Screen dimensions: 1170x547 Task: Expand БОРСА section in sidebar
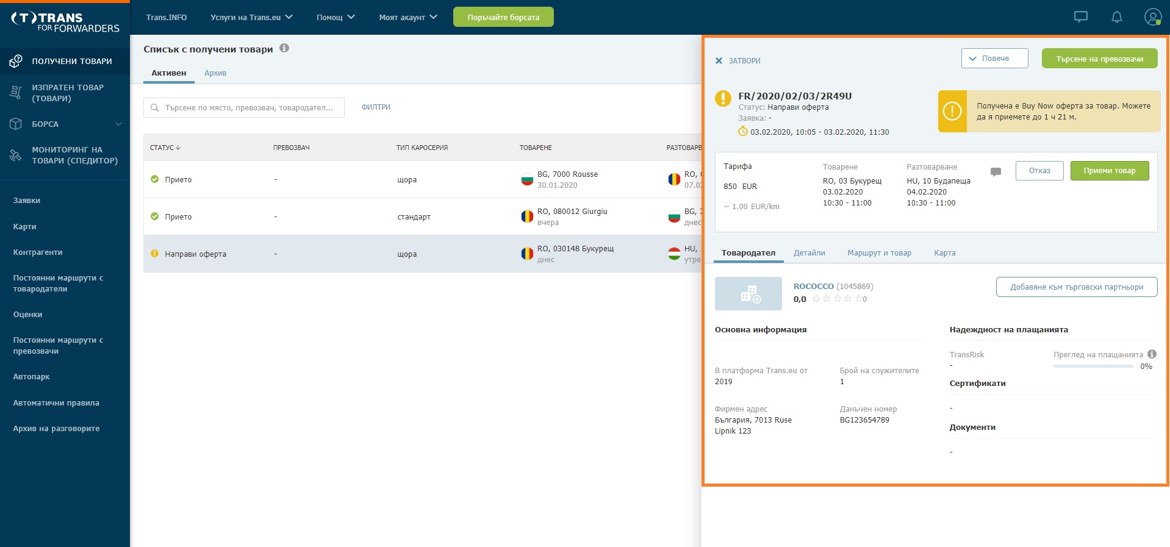[65, 124]
